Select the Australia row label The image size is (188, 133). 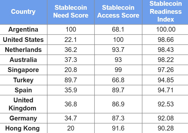coord(23,60)
